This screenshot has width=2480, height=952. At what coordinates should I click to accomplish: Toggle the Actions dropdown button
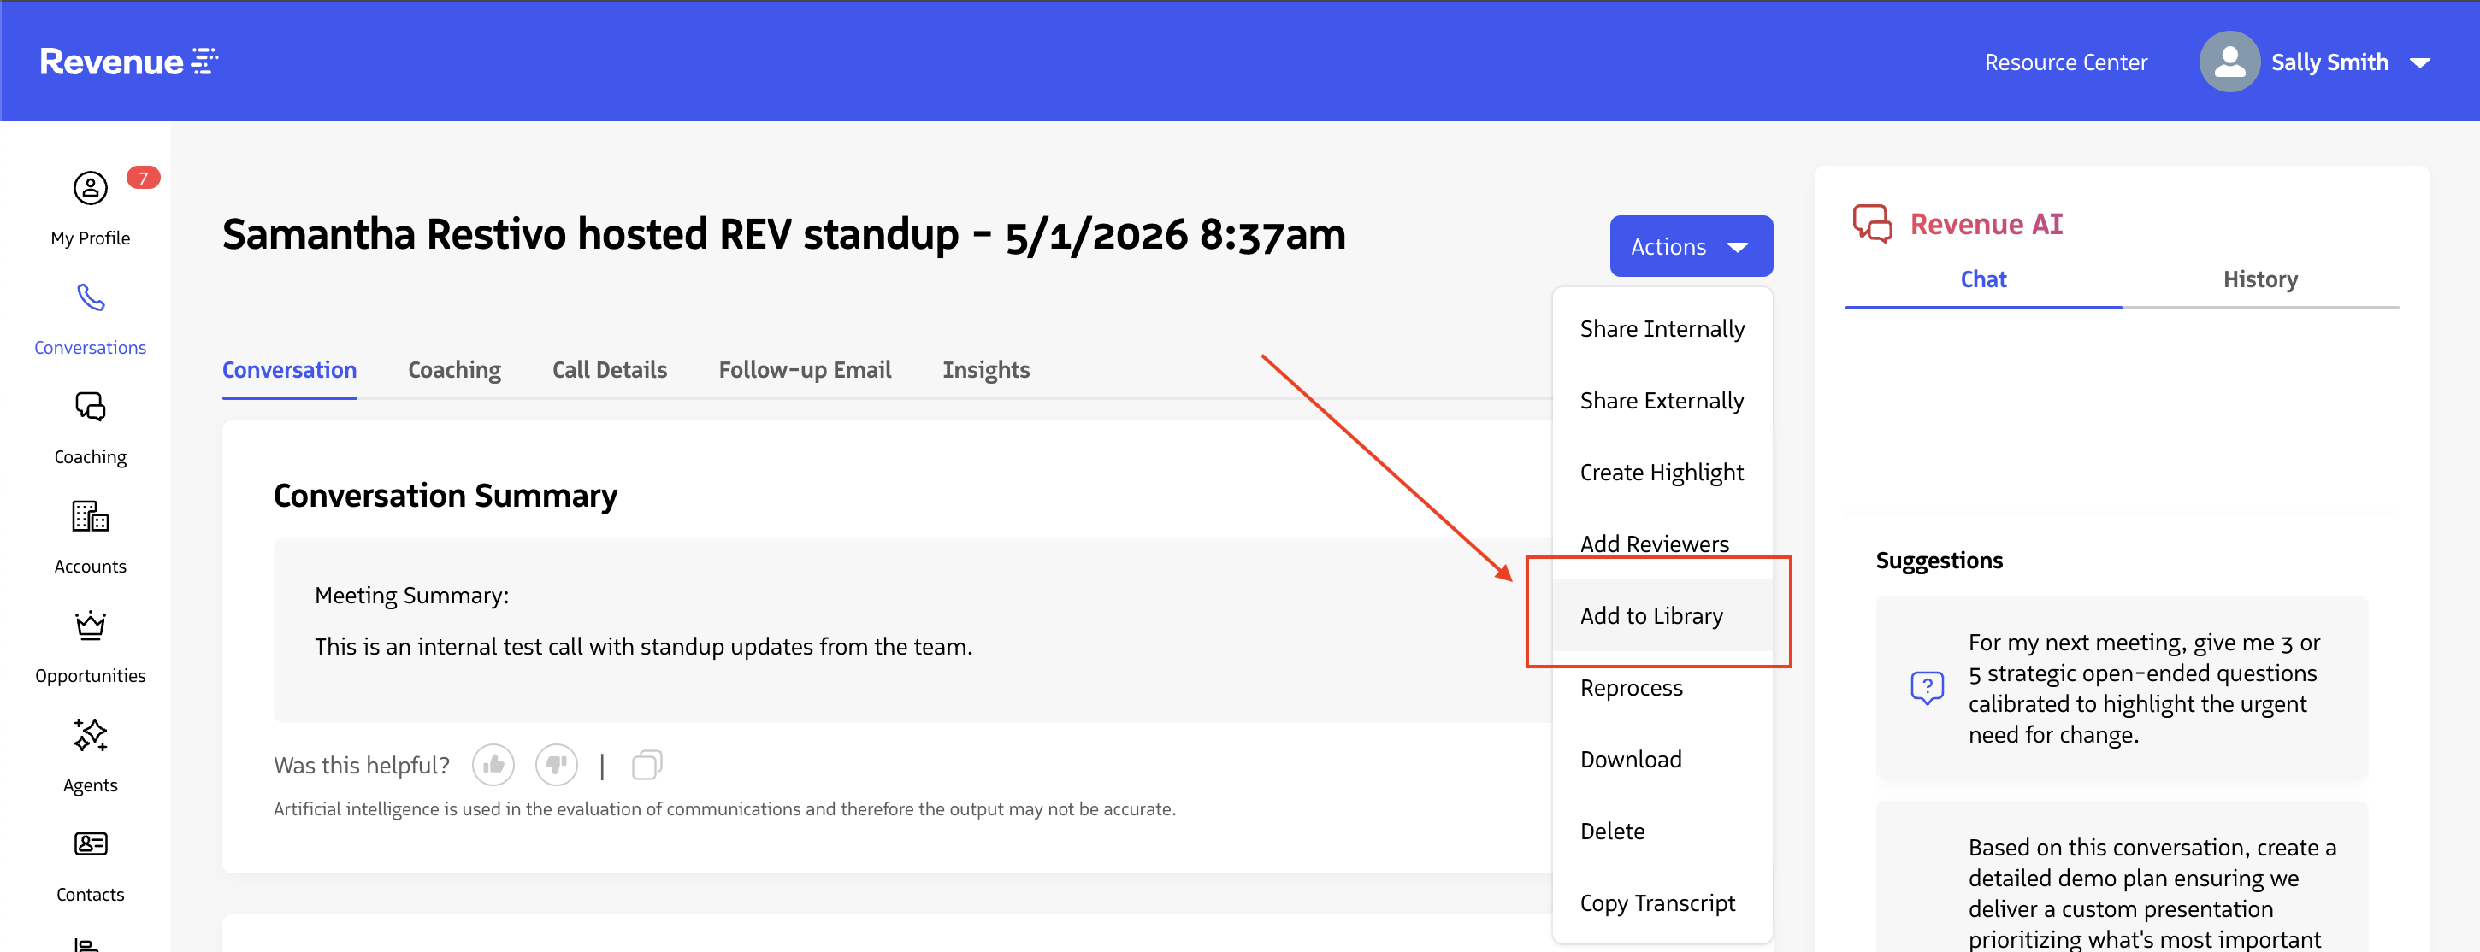[x=1691, y=246]
